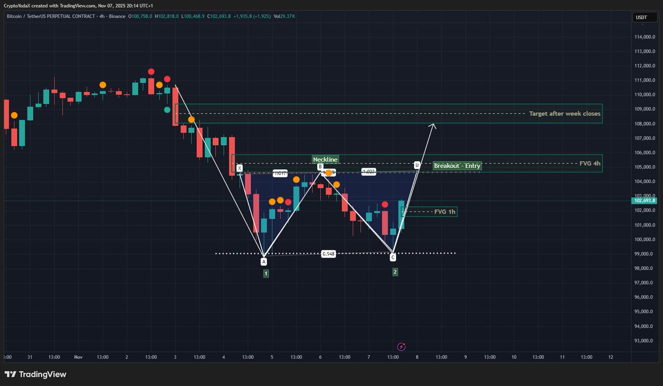663x386 pixels.
Task: Select pattern point A label
Action: (x=264, y=261)
